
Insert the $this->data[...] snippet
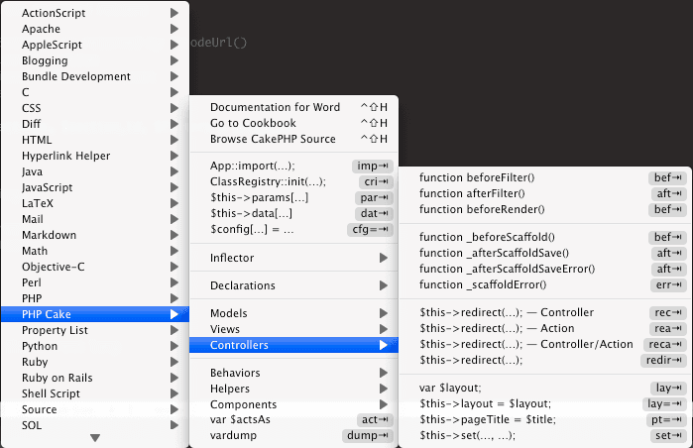pyautogui.click(x=293, y=214)
